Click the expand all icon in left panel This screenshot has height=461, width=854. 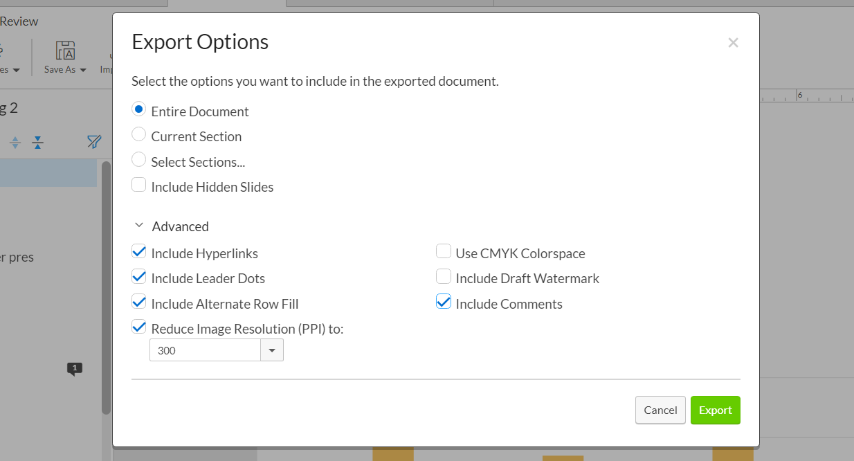[x=15, y=143]
